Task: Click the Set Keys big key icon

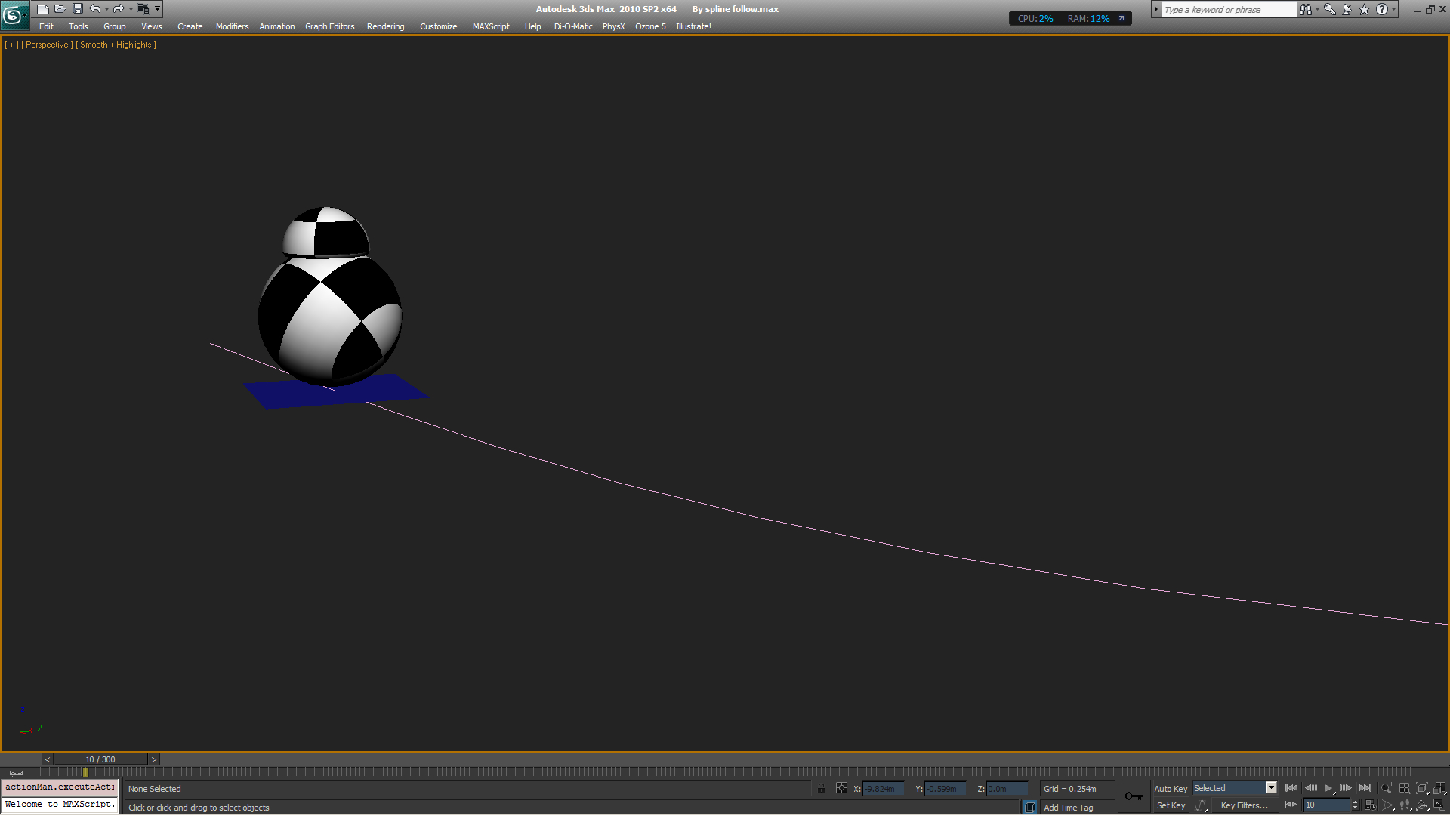Action: coord(1134,796)
